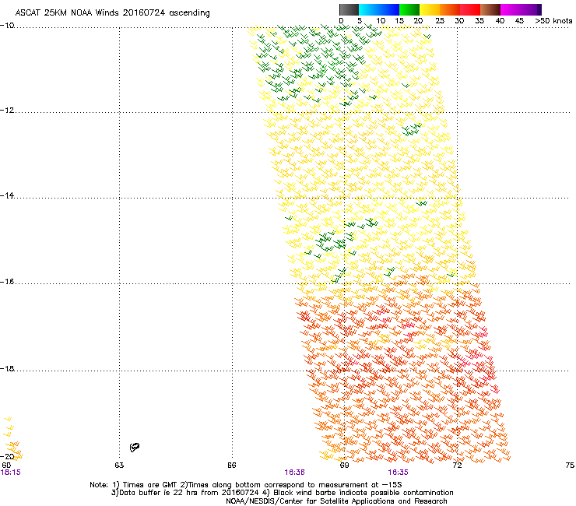Click the yellow 20-25 knots color band

[430, 9]
